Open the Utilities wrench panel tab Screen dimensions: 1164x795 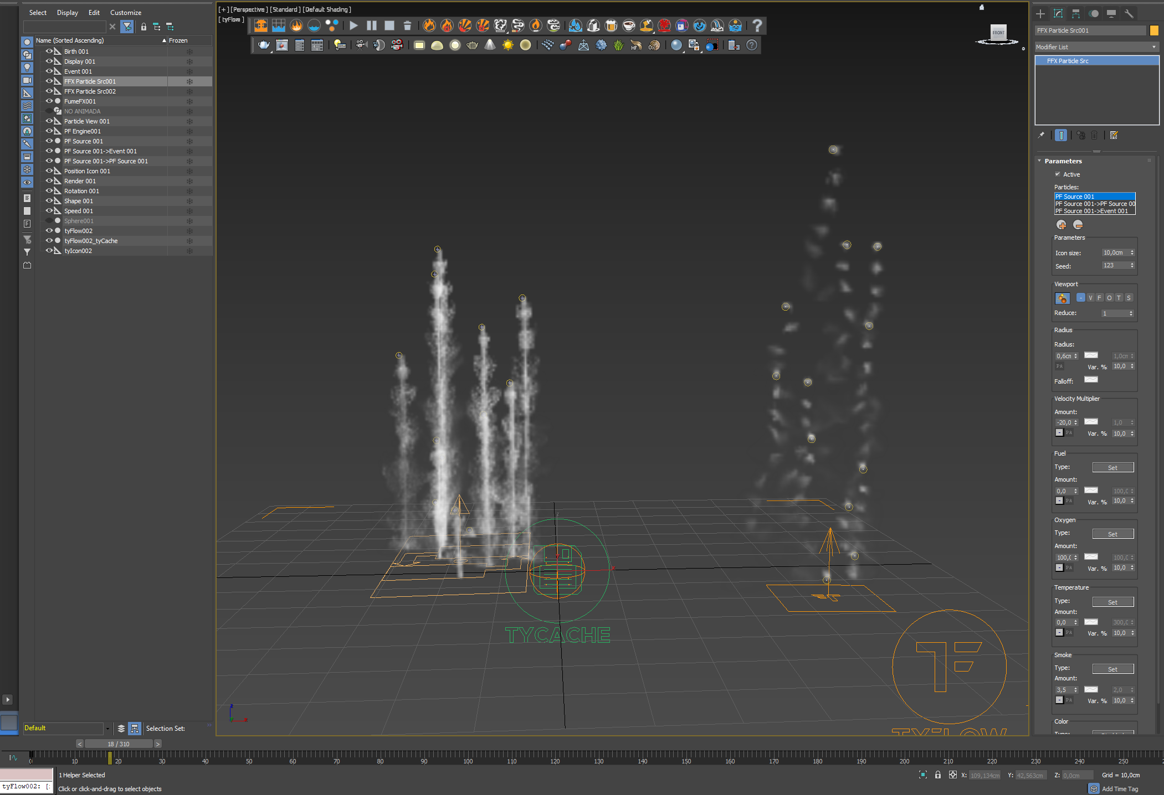coord(1129,13)
